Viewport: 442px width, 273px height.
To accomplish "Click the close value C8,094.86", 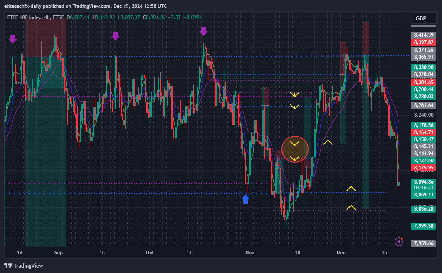I will 154,17.
